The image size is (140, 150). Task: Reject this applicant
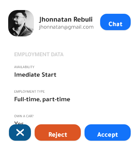[x=58, y=133]
